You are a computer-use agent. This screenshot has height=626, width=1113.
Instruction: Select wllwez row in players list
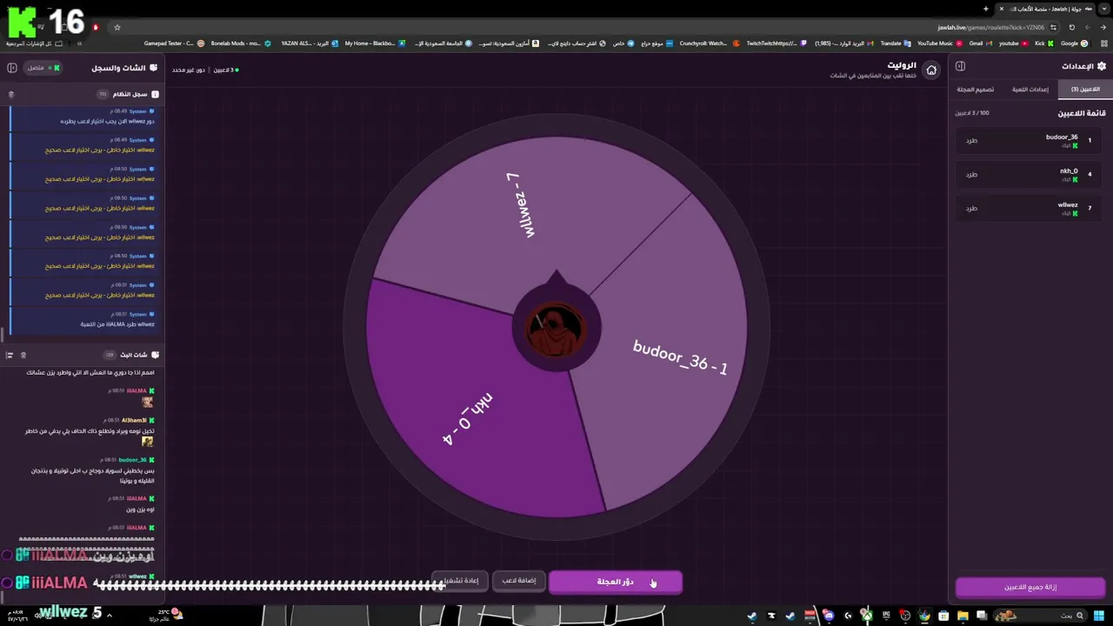1030,208
